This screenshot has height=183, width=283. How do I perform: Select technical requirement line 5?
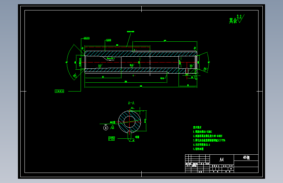click(x=198, y=149)
